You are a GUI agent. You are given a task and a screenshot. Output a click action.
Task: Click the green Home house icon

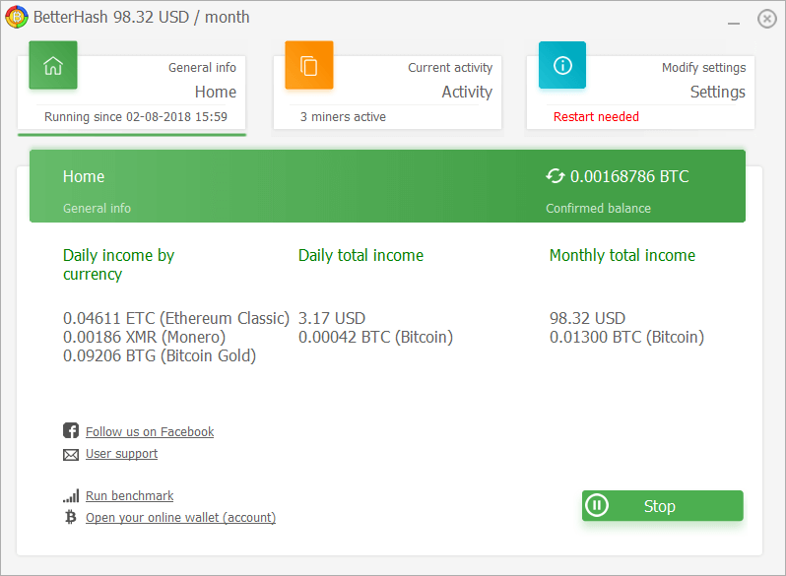tap(53, 65)
